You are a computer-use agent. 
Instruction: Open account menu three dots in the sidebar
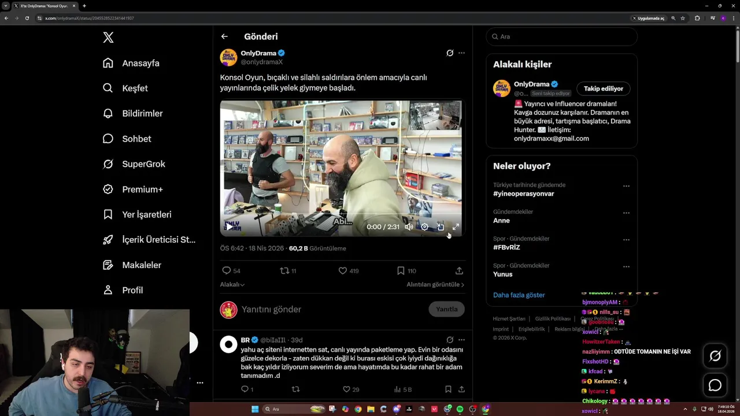click(x=199, y=382)
